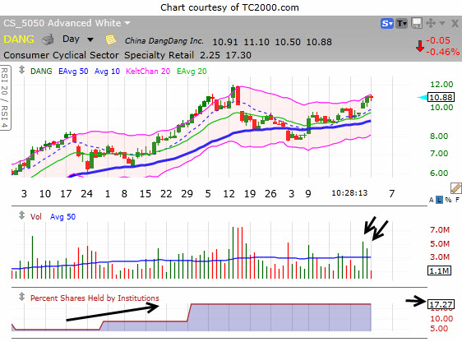Click the four-arrow move chart icon
The height and width of the screenshot is (342, 462).
coord(431,23)
